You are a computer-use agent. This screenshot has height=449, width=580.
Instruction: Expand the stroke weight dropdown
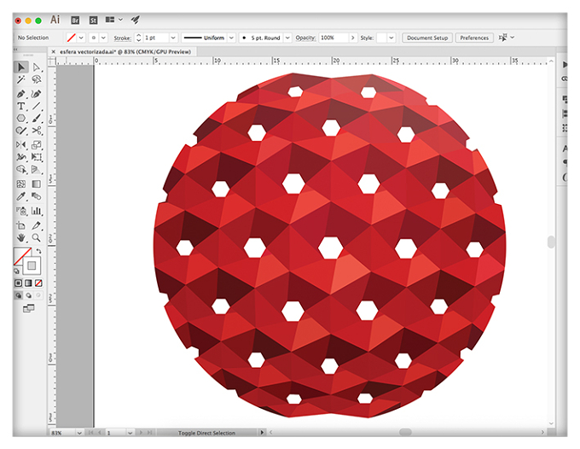tap(173, 38)
